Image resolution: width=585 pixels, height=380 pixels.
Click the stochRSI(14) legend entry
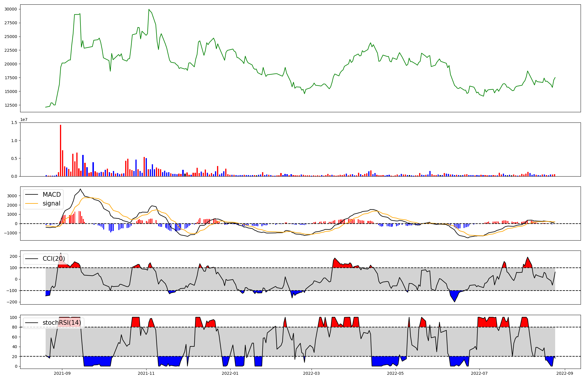[x=61, y=323]
